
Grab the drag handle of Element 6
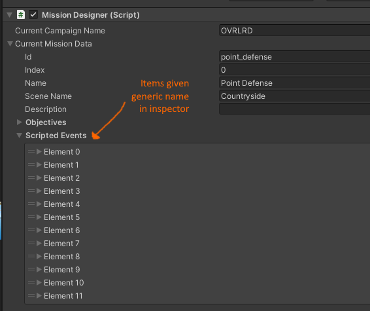[x=31, y=230]
